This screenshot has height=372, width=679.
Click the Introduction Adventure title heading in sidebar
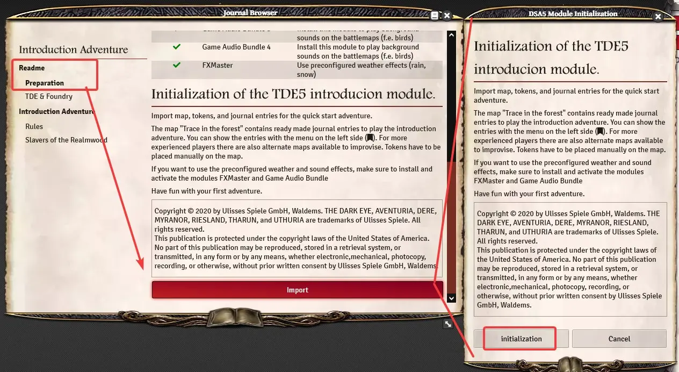pos(74,49)
